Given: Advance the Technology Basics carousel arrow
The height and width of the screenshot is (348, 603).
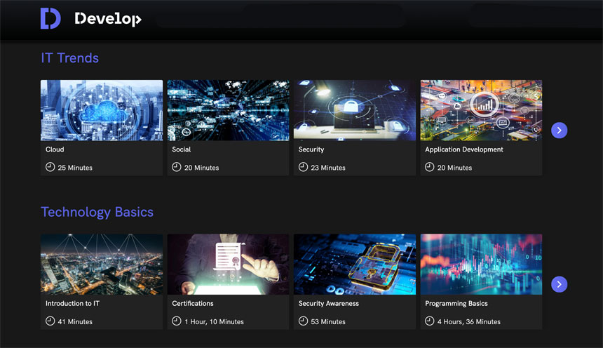Looking at the screenshot, I should 559,284.
